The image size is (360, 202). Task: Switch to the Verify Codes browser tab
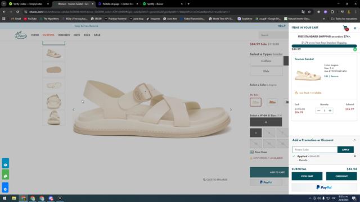pos(28,4)
